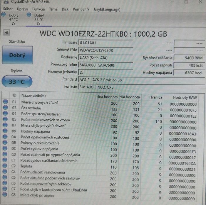Select Počet opakovaných roztočení attribute name
The image size is (206, 205).
pos(45,137)
